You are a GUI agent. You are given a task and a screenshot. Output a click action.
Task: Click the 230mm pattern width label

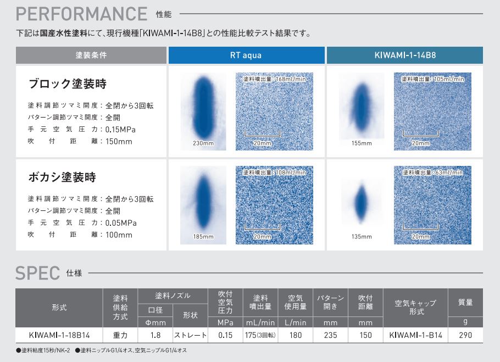[x=203, y=143]
